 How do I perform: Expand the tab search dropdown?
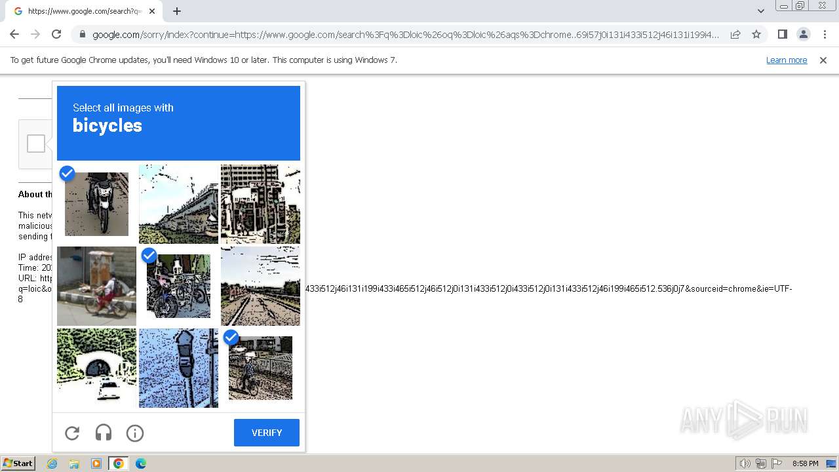[760, 11]
